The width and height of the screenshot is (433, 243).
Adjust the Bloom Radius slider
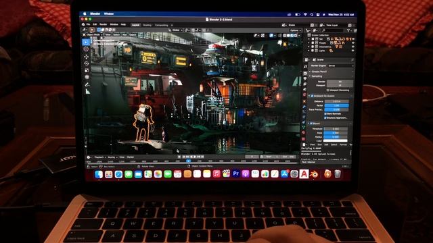coord(336,136)
